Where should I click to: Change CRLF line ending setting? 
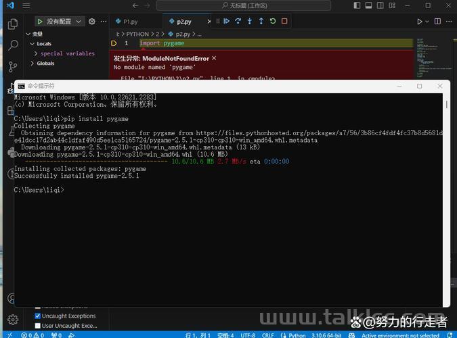(x=267, y=335)
